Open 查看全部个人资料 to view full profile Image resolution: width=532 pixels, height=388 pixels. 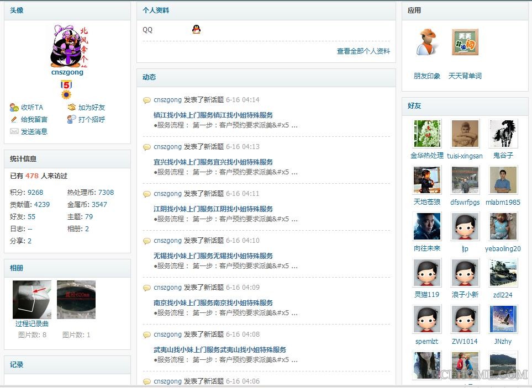click(x=364, y=51)
